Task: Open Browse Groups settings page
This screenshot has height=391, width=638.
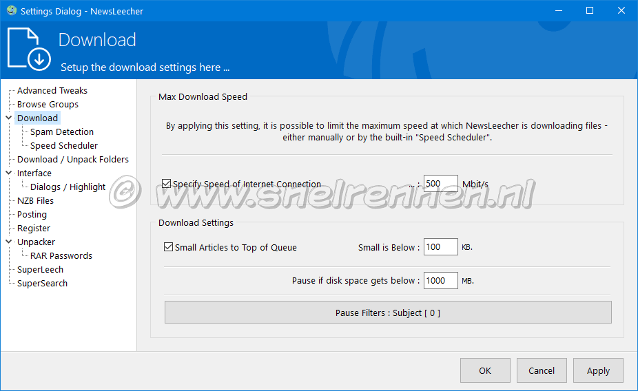Action: click(x=48, y=104)
